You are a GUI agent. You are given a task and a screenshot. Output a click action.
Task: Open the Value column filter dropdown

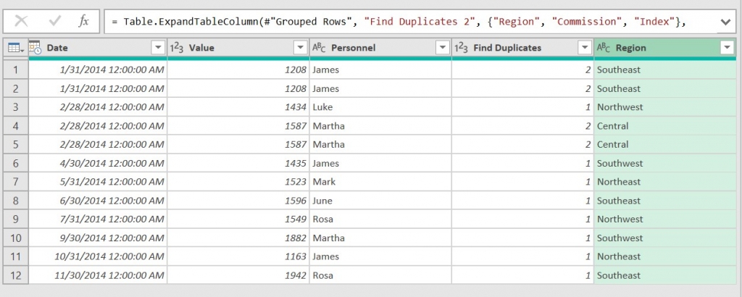[300, 48]
